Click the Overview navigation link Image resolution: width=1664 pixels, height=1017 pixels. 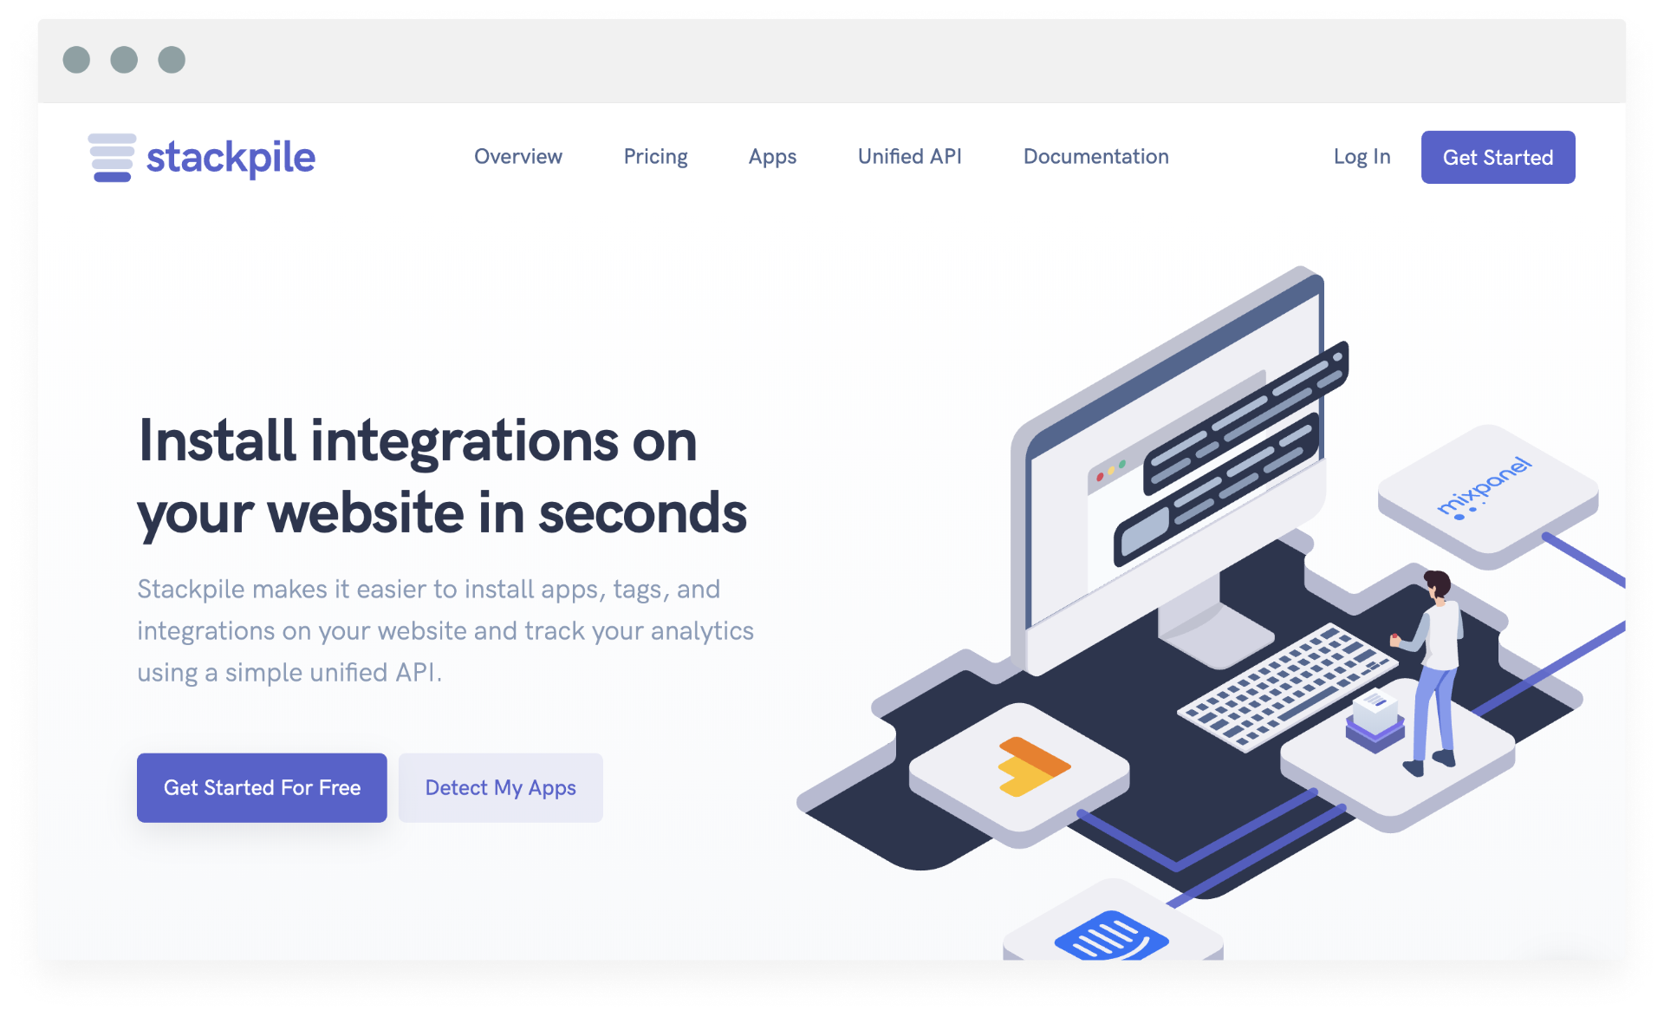pos(517,156)
